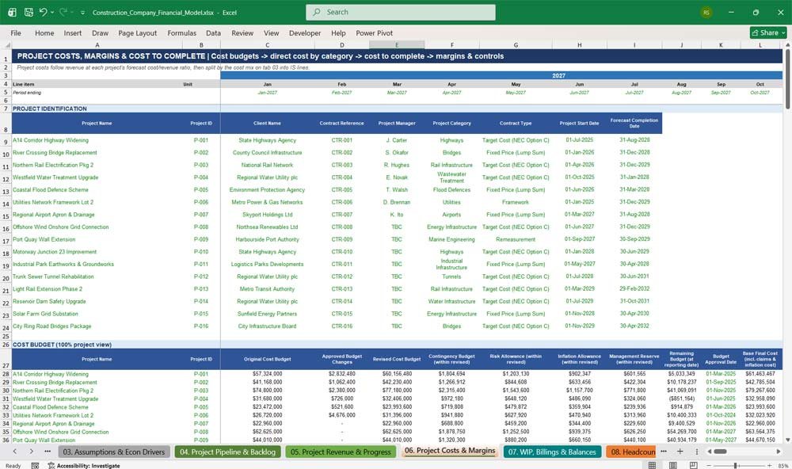Click the vertical scrollbar up arrow

[x=787, y=45]
